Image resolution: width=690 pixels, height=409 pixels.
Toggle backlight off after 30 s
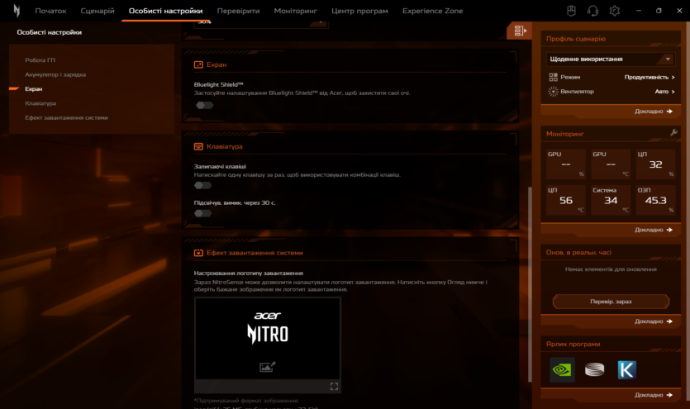[203, 213]
